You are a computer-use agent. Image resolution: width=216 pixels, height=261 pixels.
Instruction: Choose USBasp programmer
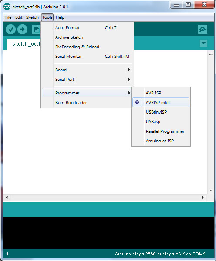pyautogui.click(x=161, y=122)
